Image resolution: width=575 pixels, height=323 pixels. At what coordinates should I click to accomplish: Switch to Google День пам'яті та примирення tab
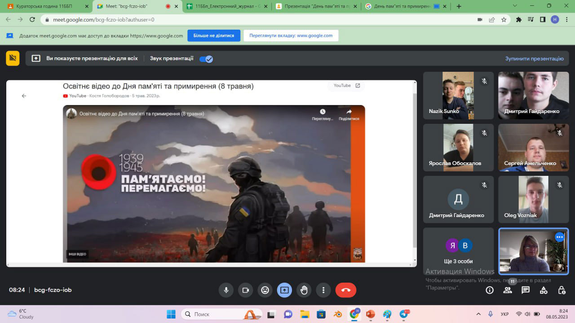pos(406,6)
